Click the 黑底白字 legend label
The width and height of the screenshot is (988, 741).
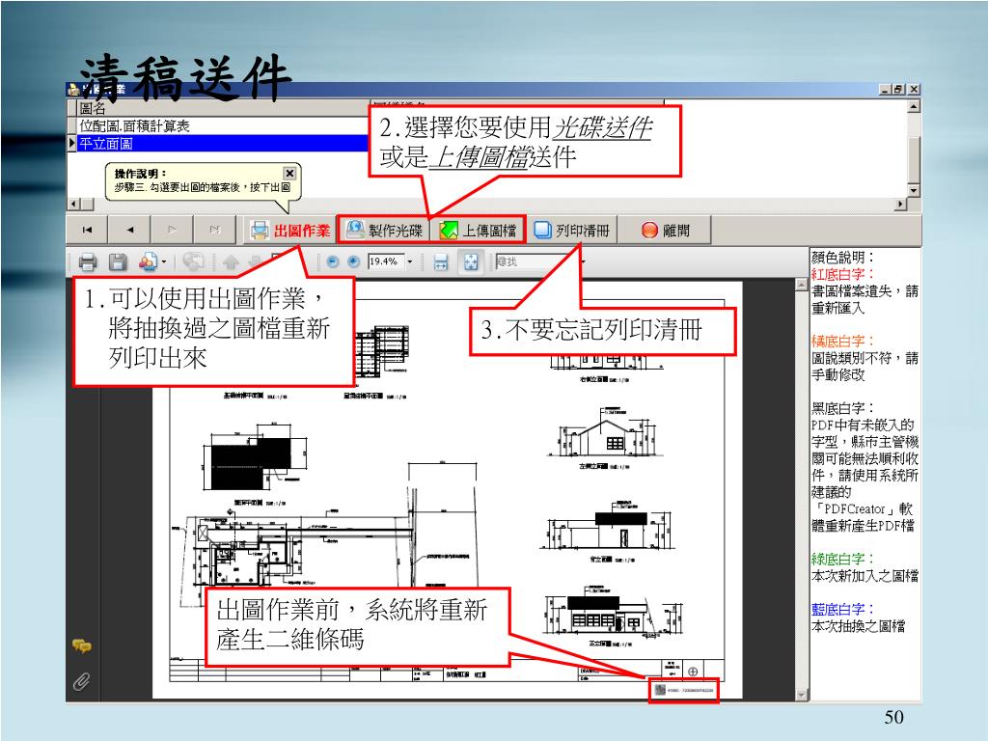tap(843, 408)
